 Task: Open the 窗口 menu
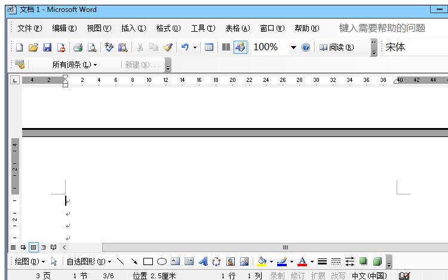tap(272, 28)
